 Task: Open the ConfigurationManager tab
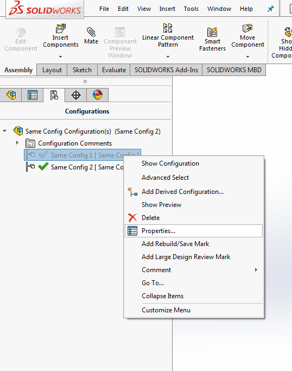click(54, 95)
